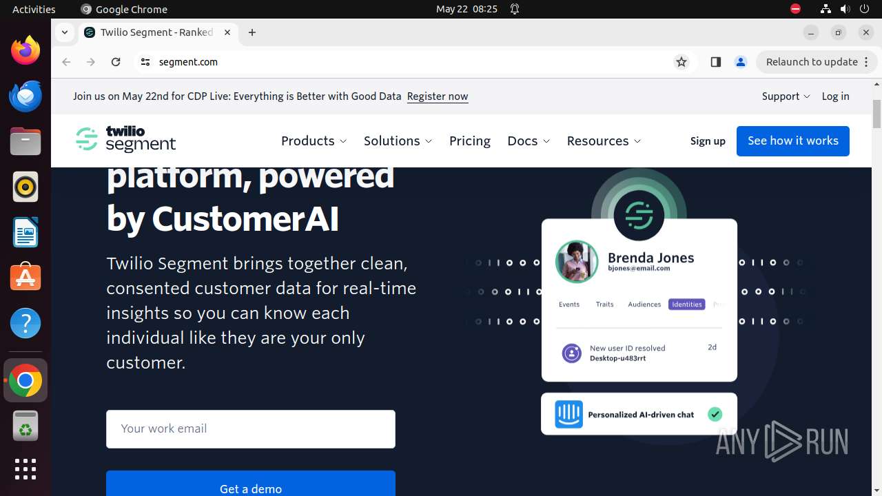Switch to the Twilio Segment browser tab
The width and height of the screenshot is (882, 496).
157,32
